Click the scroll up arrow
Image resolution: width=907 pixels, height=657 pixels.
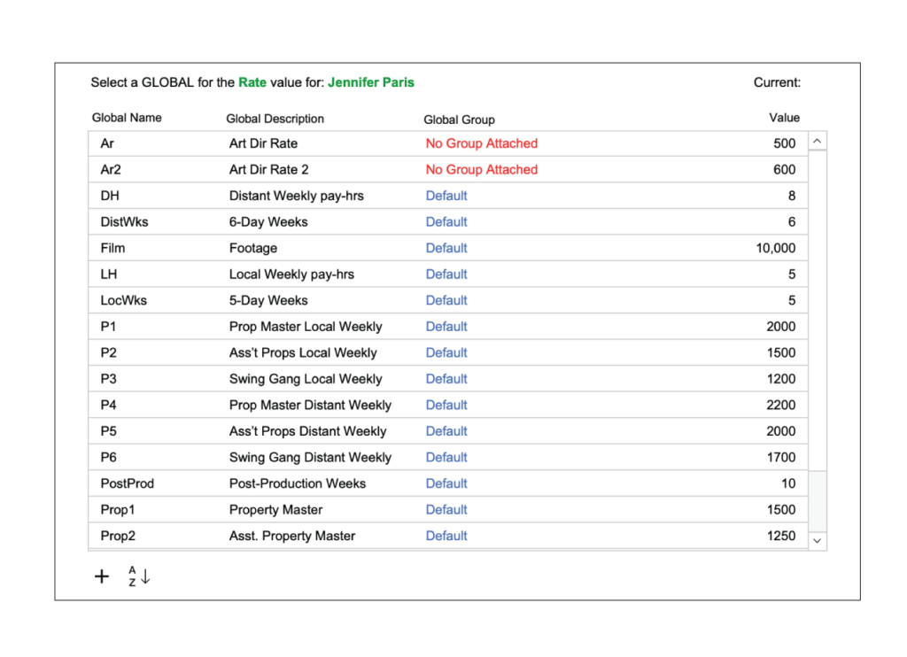pyautogui.click(x=817, y=141)
